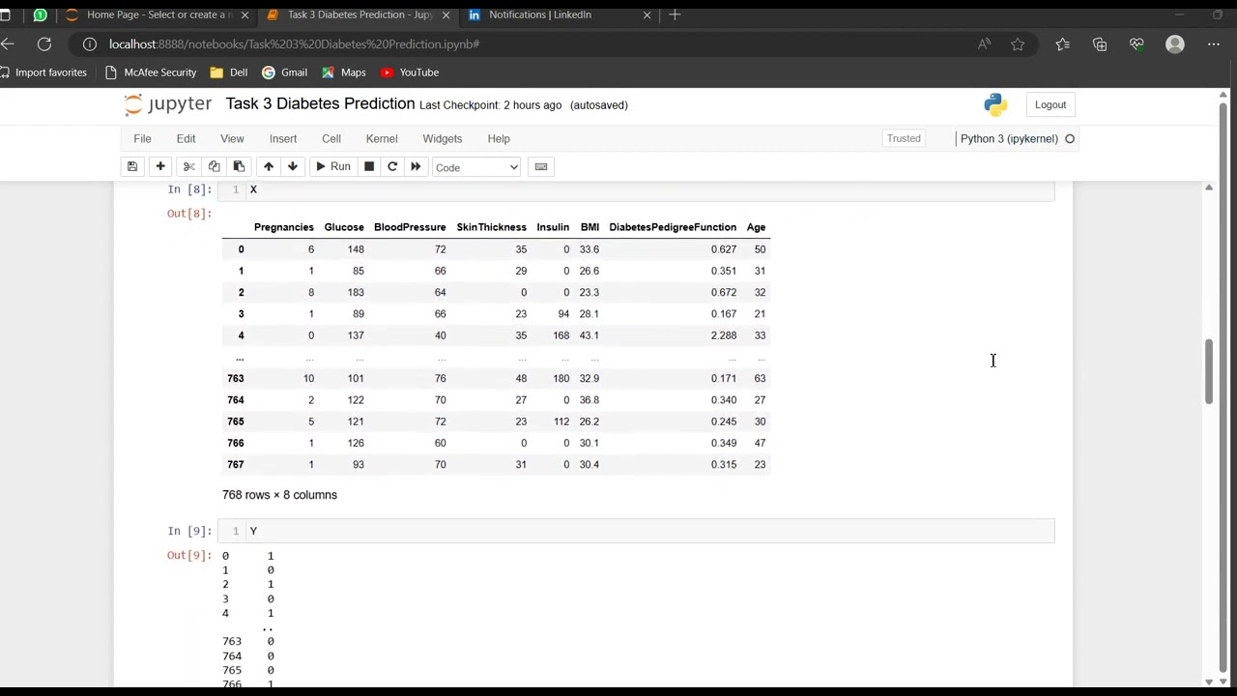Open browser Settings and more menu
This screenshot has width=1237, height=696.
(1214, 44)
